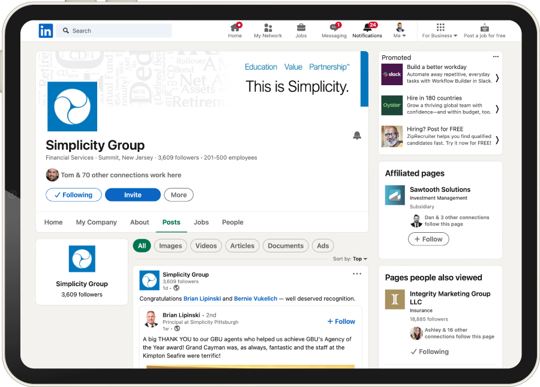540x387 pixels.
Task: Switch to the Home page tab
Action: 53,223
